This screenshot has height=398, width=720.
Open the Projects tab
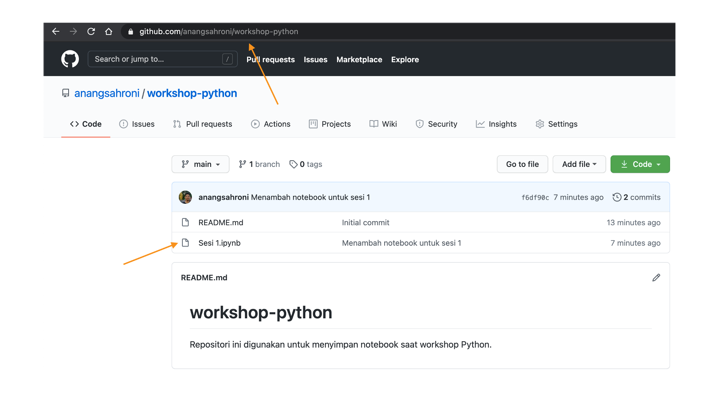click(x=330, y=124)
